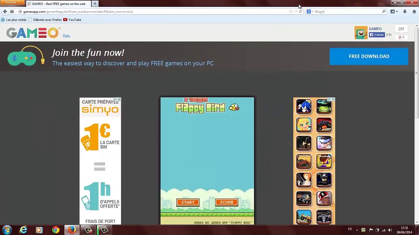Click the taskbar clock showing 17:31
The width and height of the screenshot is (419, 235).
pyautogui.click(x=404, y=230)
